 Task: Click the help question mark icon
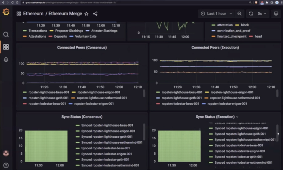6,165
